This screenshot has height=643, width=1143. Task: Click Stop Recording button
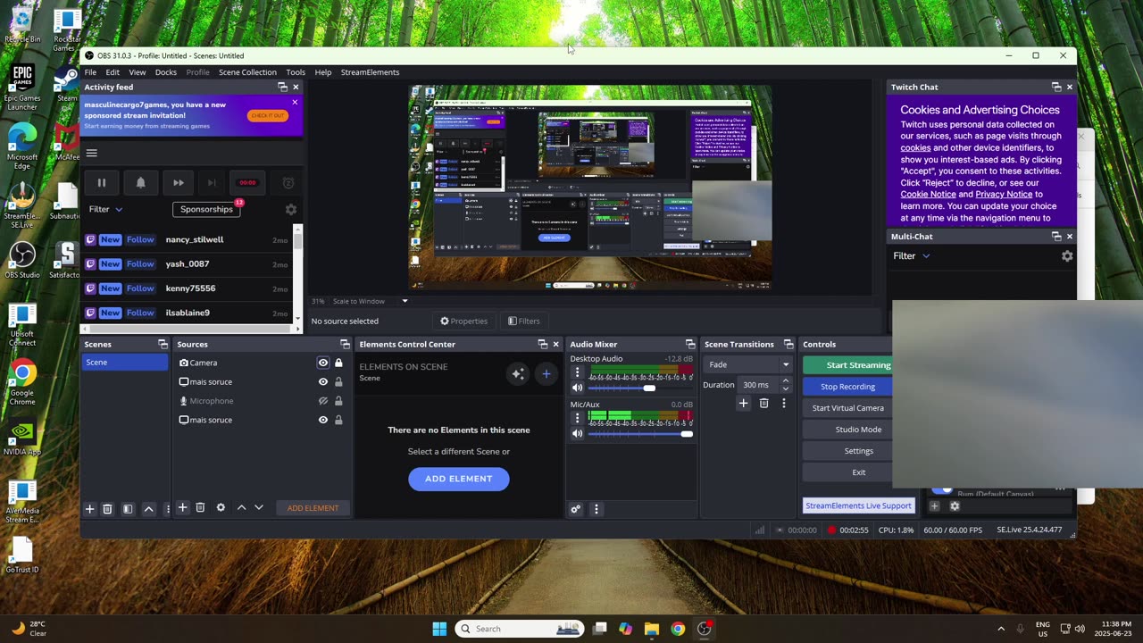(847, 387)
